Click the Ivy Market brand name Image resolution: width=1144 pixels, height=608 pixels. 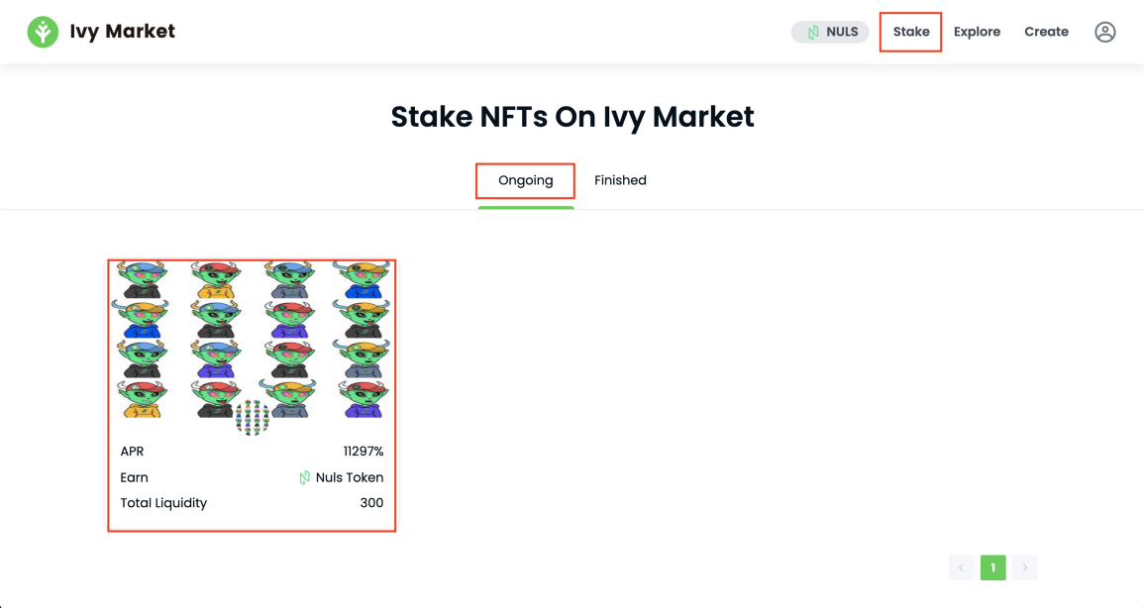(123, 32)
